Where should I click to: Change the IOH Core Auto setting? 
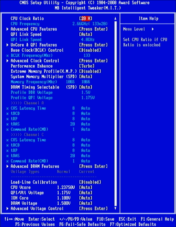[86, 198]
